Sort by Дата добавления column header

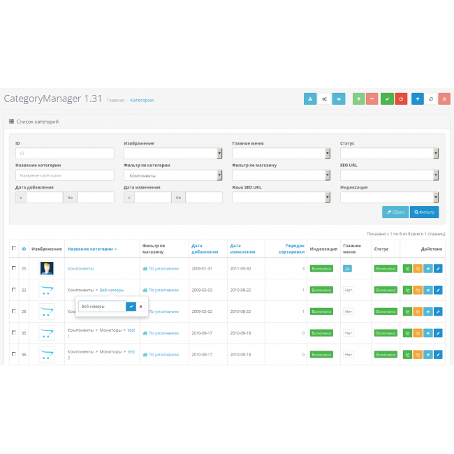(x=204, y=248)
